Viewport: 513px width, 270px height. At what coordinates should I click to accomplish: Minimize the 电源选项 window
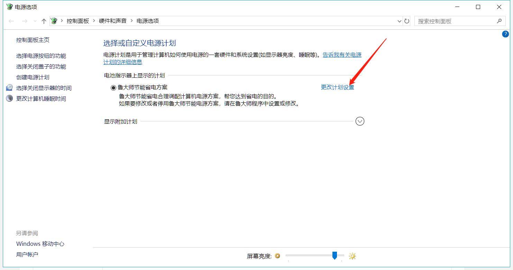point(458,7)
